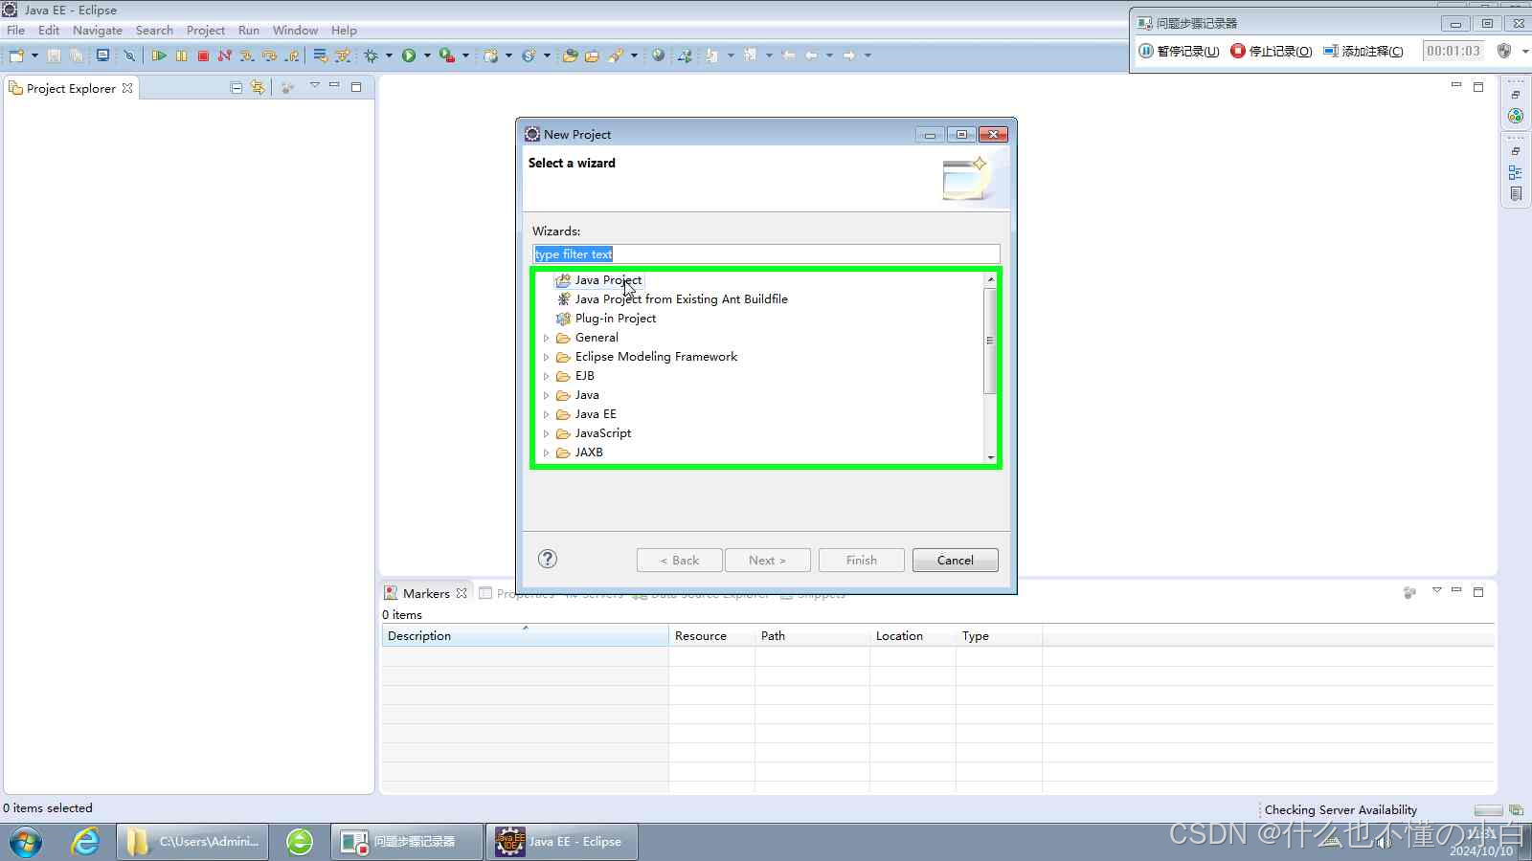The image size is (1532, 861).
Task: Open the New wizard dropdown arrow
Action: (34, 55)
